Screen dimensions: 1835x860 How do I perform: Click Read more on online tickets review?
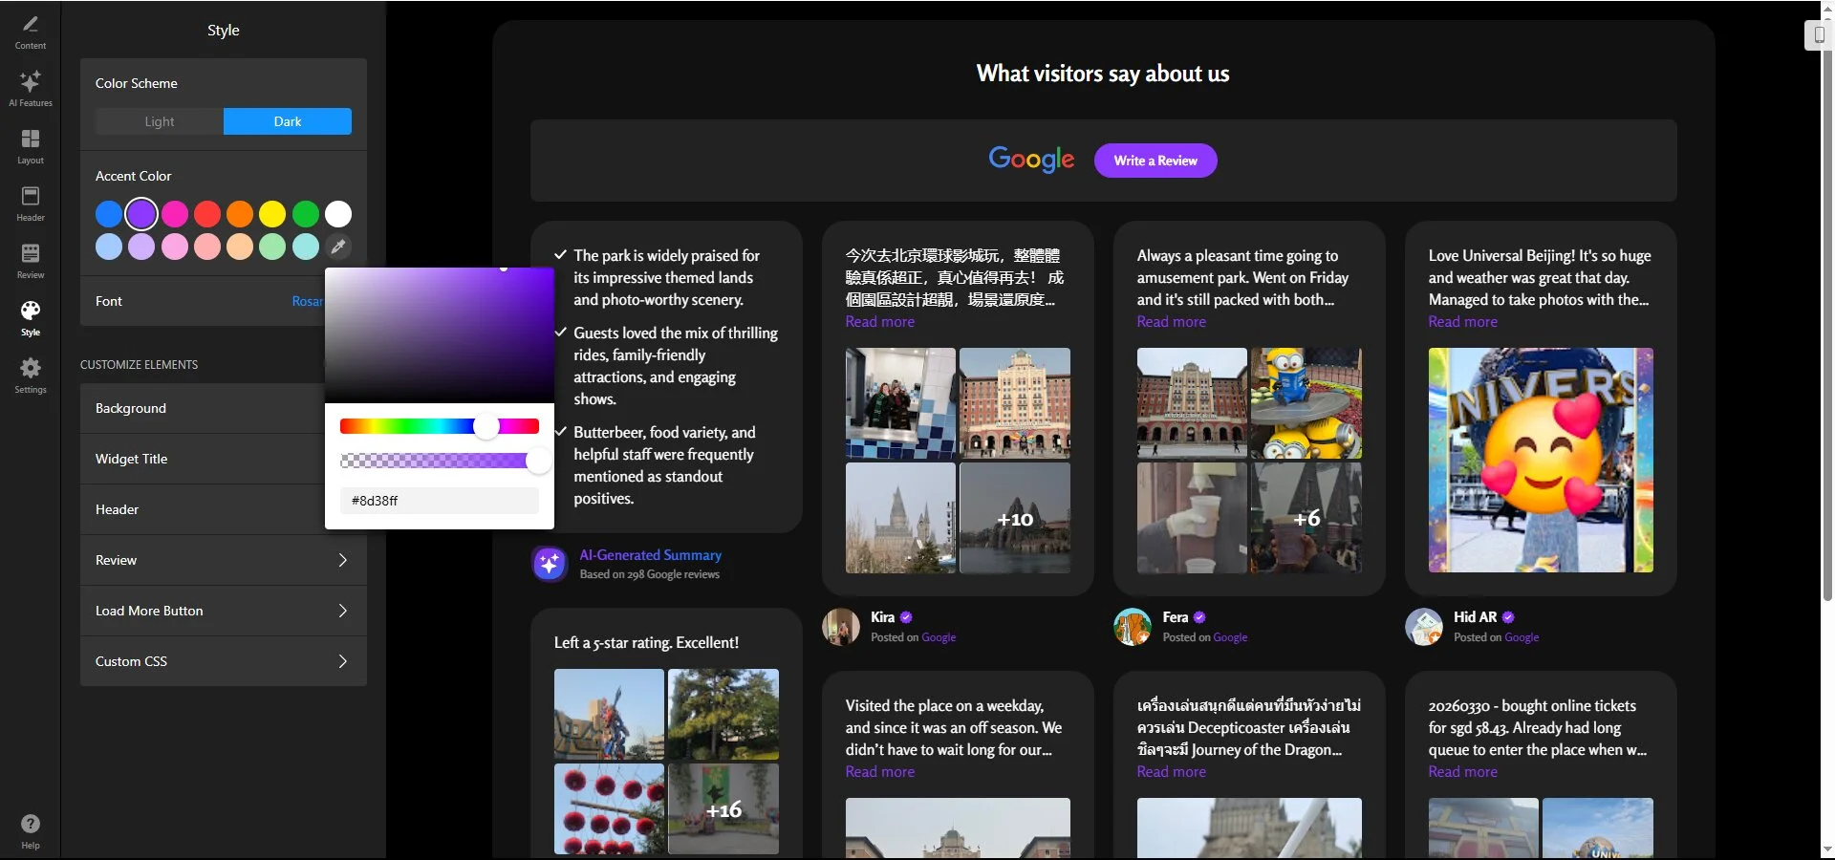1462,772
